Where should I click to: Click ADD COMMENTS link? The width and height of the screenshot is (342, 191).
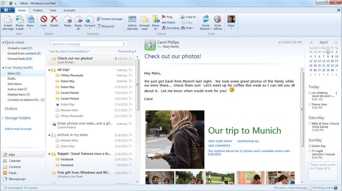(x=219, y=146)
